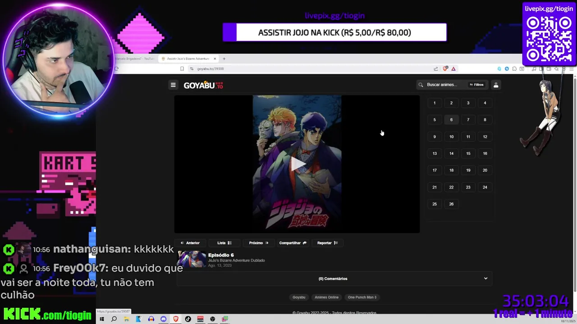Click the Goyabu site logo
This screenshot has width=577, height=324.
click(x=203, y=85)
